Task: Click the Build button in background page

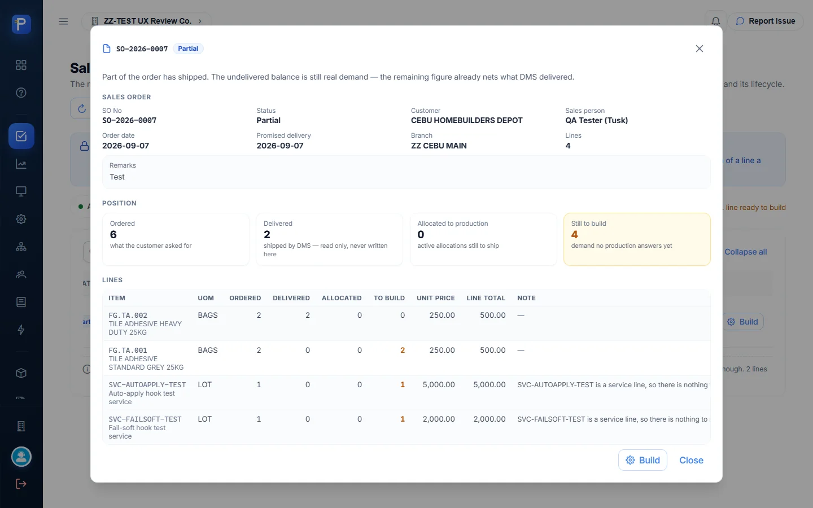Action: tap(743, 322)
